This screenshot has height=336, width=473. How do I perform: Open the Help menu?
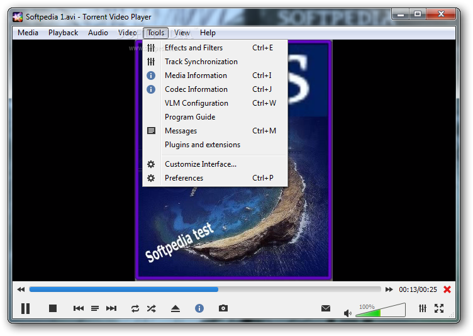208,33
